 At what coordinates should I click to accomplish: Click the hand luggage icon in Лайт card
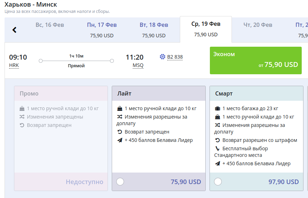(x=120, y=108)
